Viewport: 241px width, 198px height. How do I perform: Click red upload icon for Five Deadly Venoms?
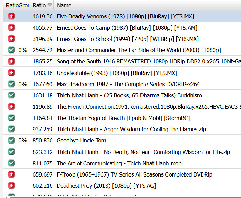(x=11, y=16)
